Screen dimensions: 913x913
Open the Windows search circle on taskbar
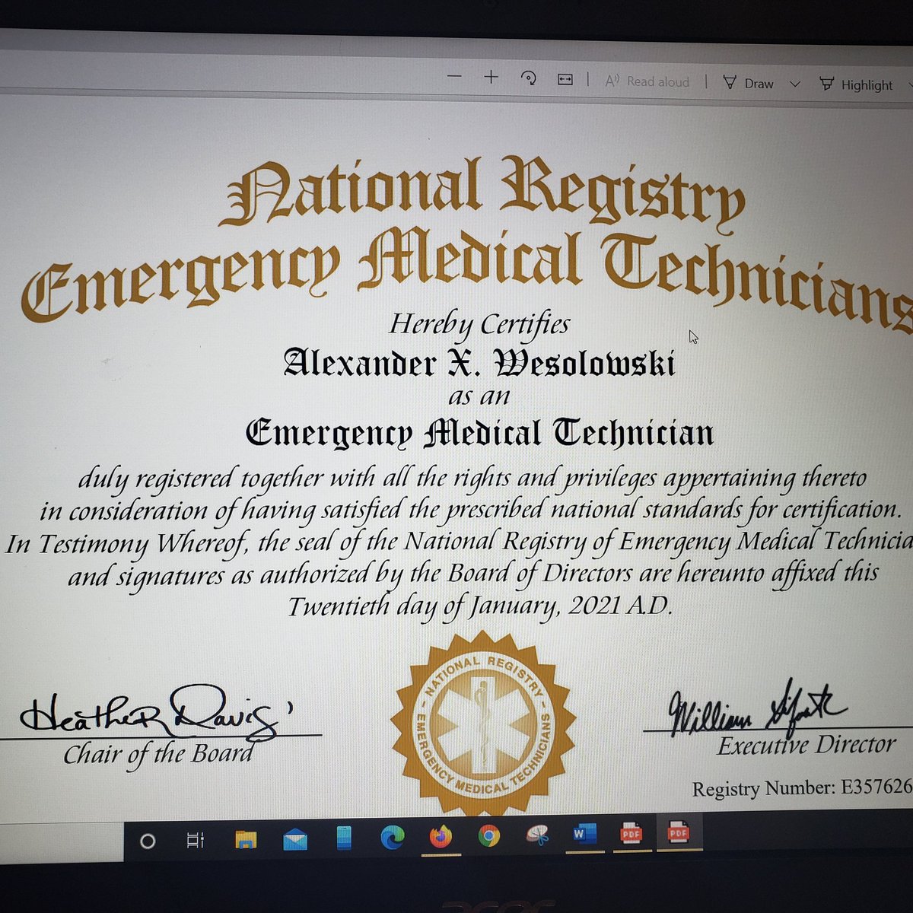pos(148,841)
